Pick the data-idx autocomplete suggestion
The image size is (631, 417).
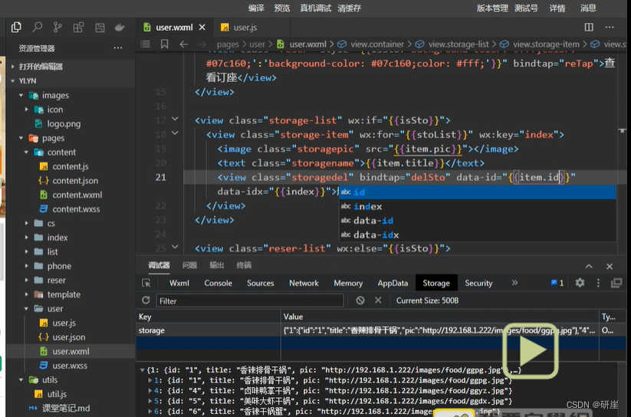pyautogui.click(x=477, y=235)
